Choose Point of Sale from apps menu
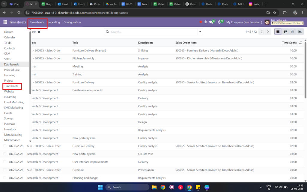 coord(12,70)
